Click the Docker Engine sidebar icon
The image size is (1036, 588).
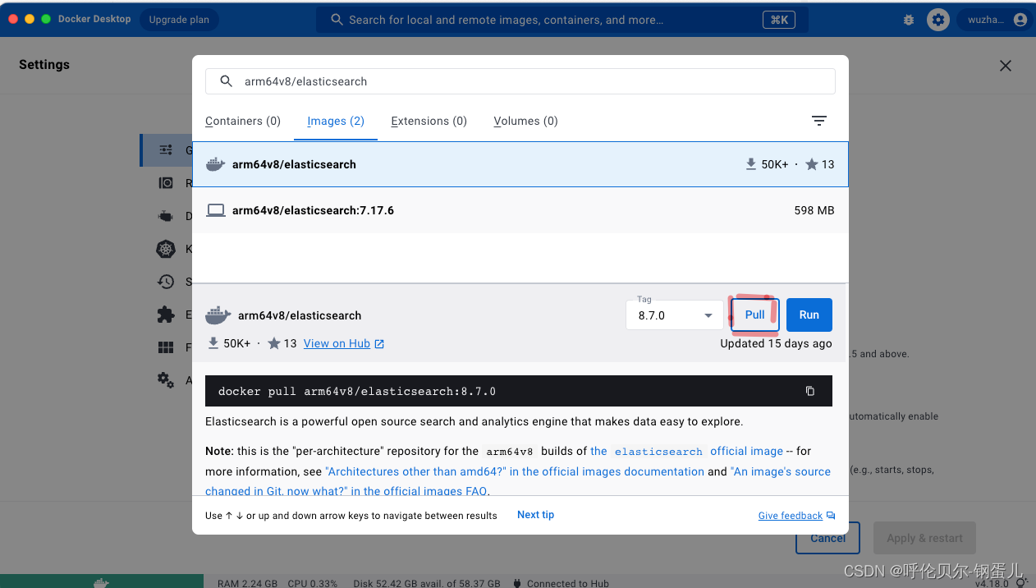(x=166, y=216)
